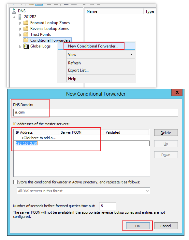
Task: Click the Delete button
Action: tap(166, 133)
